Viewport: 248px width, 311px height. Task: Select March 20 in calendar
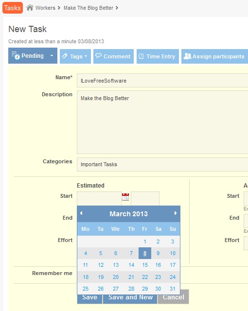point(116,277)
